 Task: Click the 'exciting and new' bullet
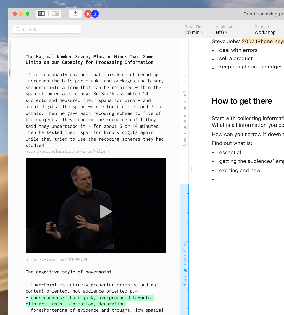(x=240, y=170)
